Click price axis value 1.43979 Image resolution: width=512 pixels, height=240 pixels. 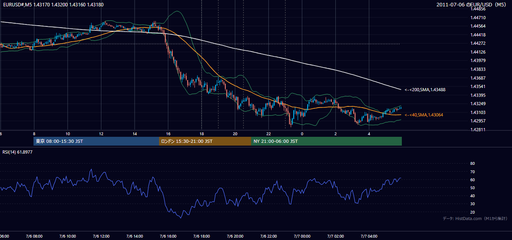pyautogui.click(x=478, y=60)
